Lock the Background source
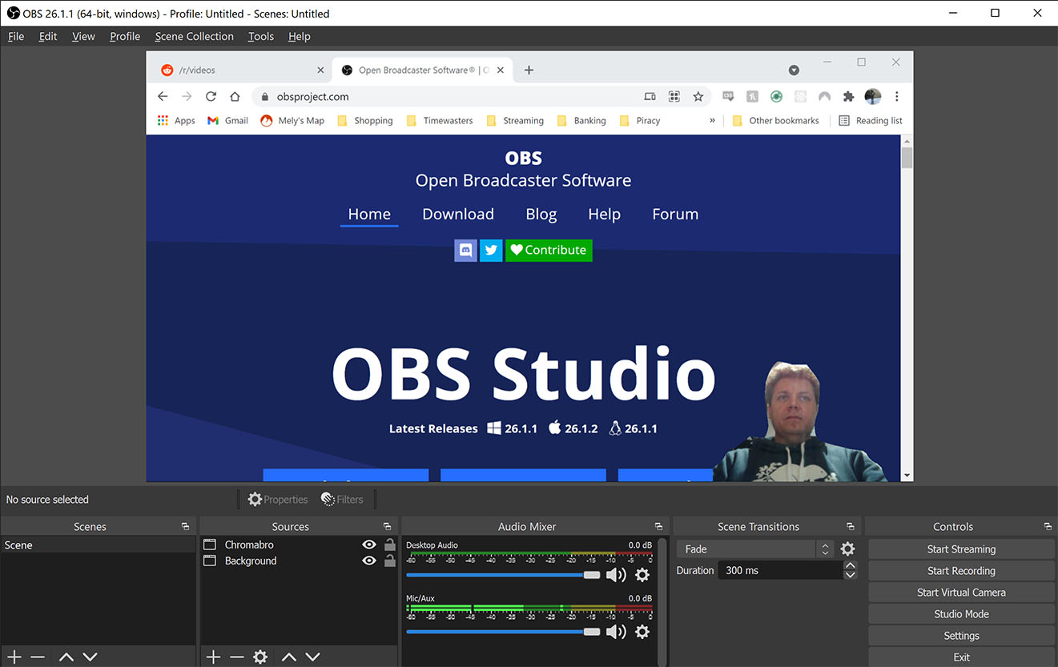 click(389, 561)
